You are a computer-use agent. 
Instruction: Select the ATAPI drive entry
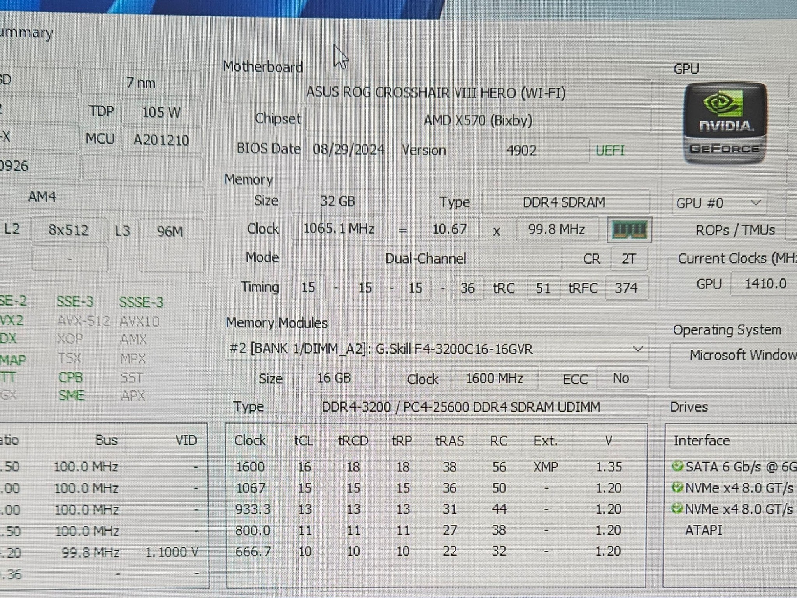pos(703,530)
